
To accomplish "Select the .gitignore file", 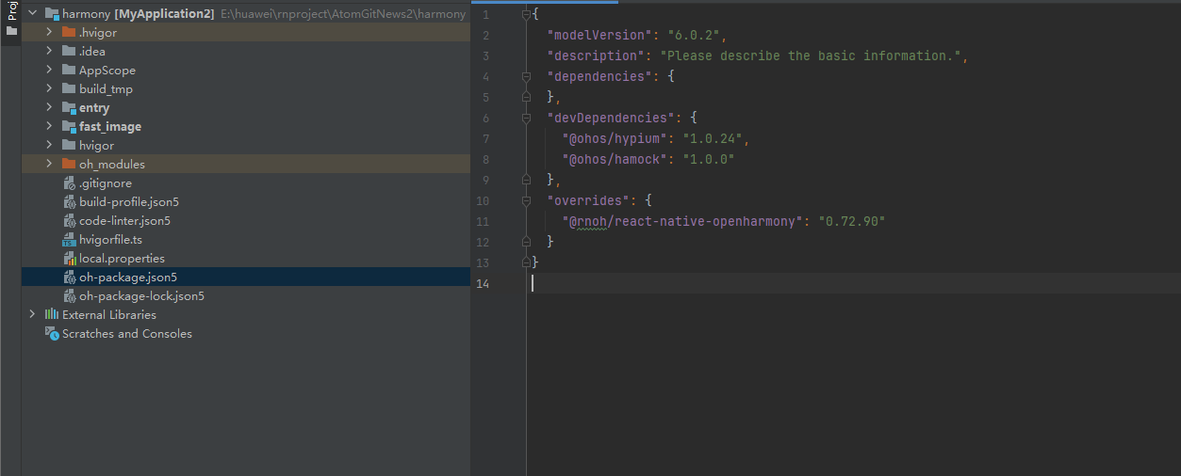I will 106,183.
